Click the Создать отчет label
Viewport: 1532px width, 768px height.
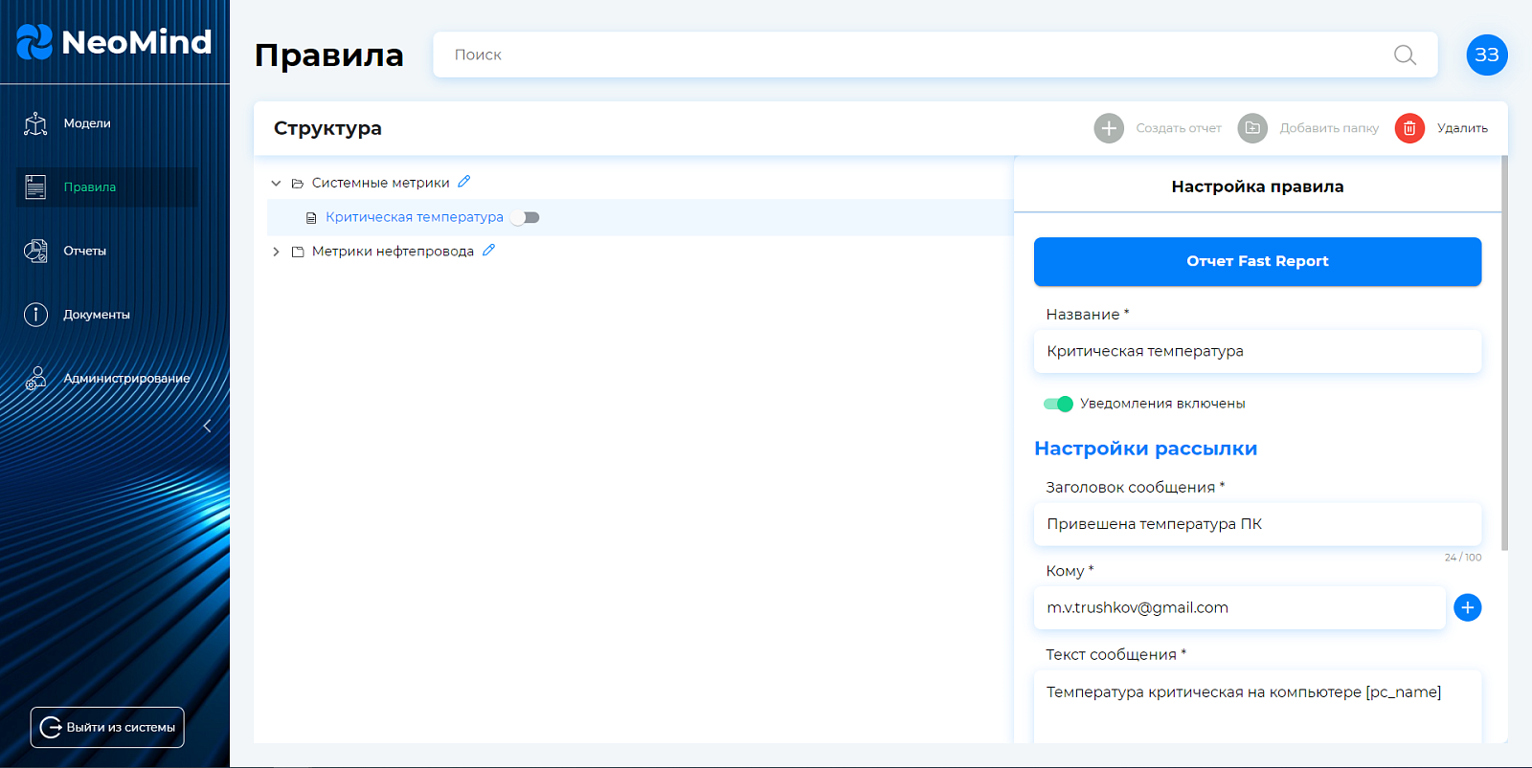(x=1179, y=128)
